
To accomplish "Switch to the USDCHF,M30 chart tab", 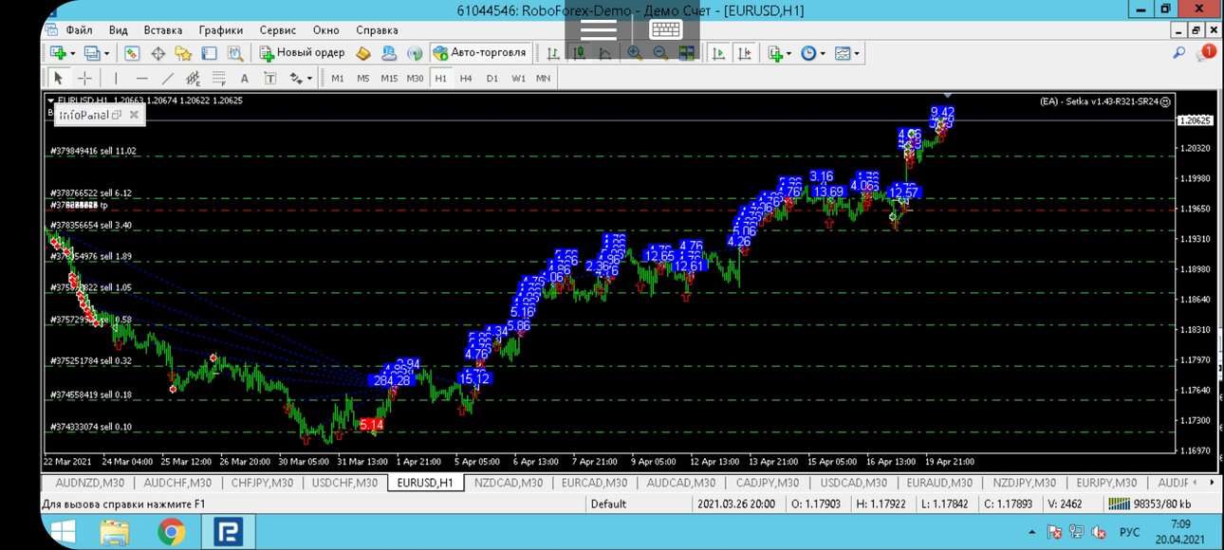I will coord(345,483).
